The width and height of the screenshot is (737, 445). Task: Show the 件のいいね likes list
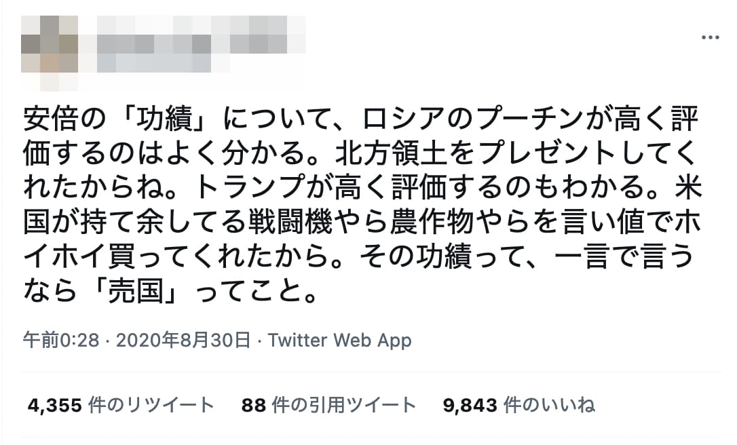click(549, 406)
